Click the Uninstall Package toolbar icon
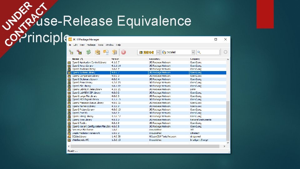This screenshot has width=300, height=169. coord(79,52)
